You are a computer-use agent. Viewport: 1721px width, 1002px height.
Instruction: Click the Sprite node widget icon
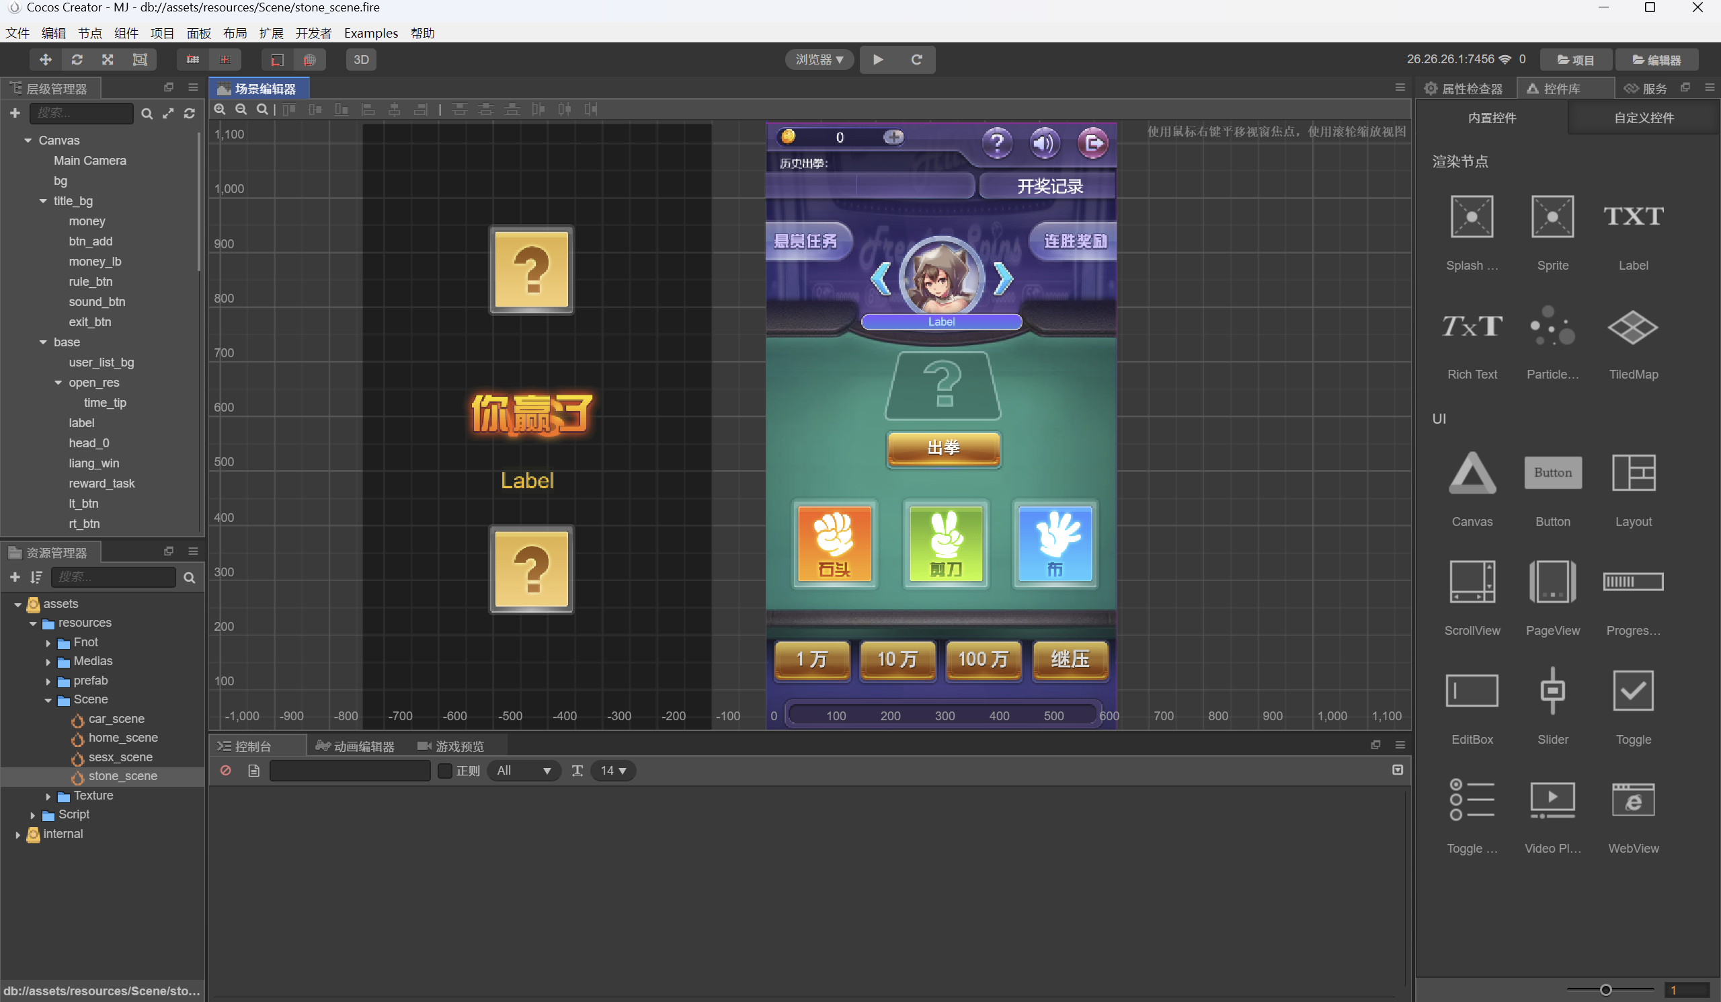coord(1552,217)
